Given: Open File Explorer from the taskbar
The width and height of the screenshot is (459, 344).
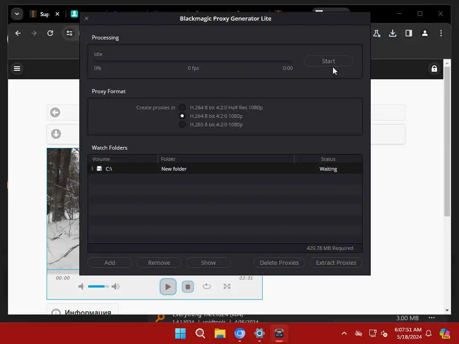Looking at the screenshot, I should point(220,333).
